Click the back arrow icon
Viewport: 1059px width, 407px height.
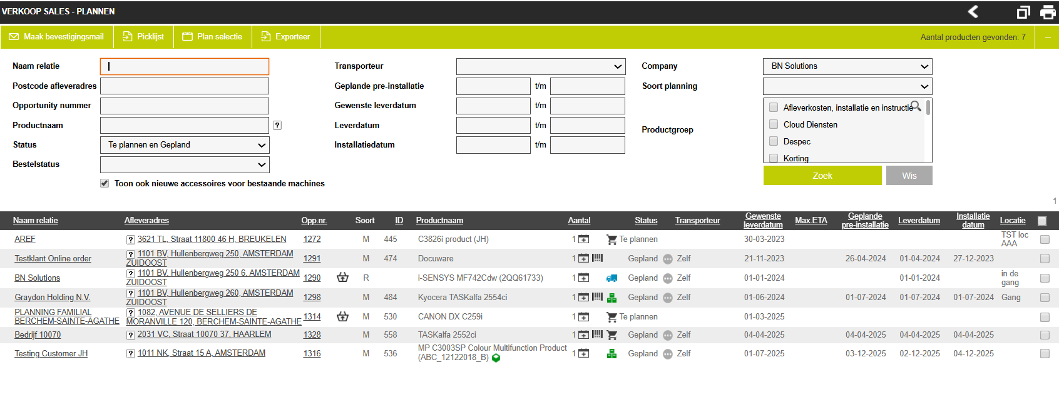click(x=973, y=12)
